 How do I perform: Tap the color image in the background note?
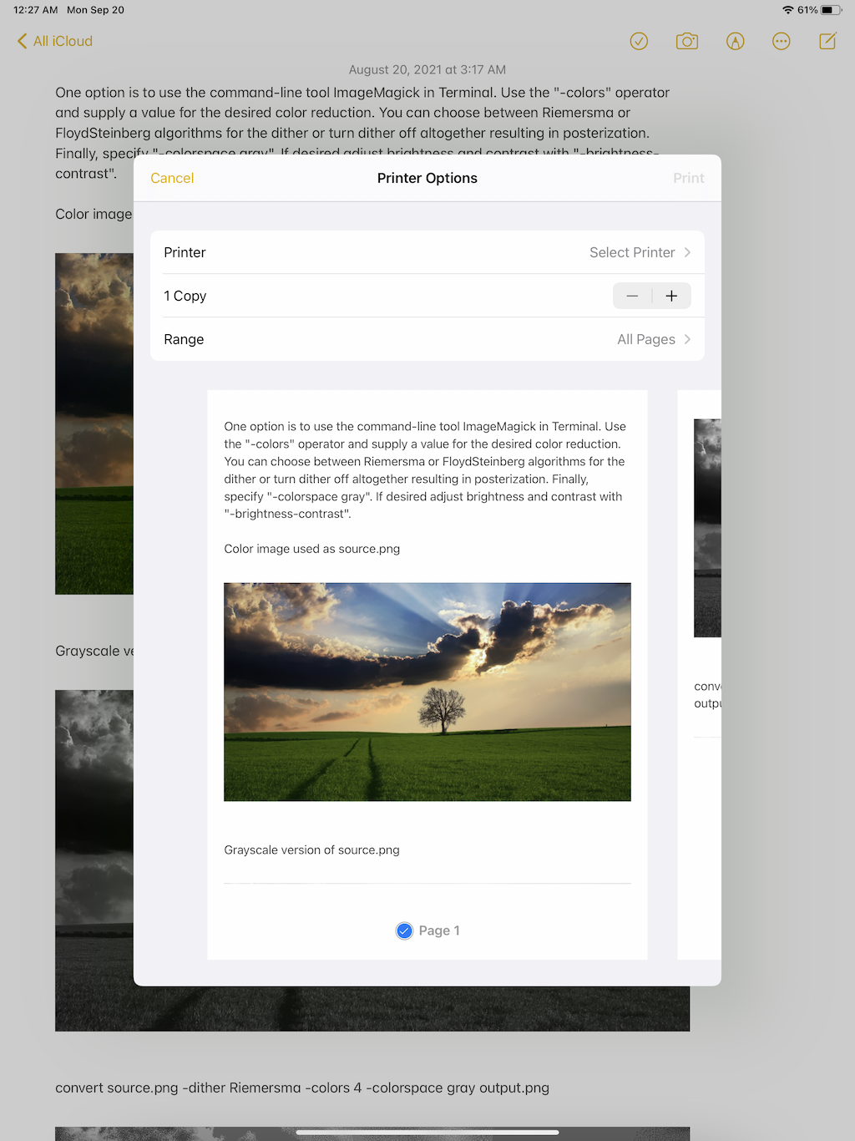[x=94, y=423]
